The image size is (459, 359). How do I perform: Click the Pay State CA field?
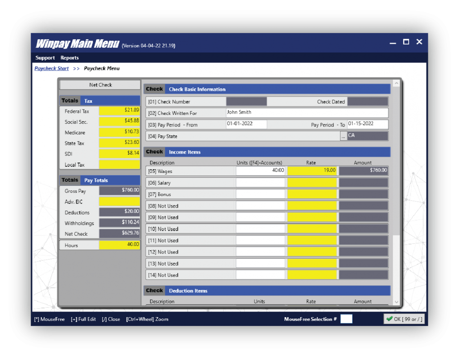click(368, 136)
